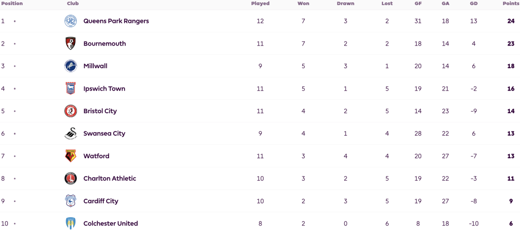Viewport: 520px width, 230px height.
Task: Click the Swansea City swan logo
Action: click(70, 133)
